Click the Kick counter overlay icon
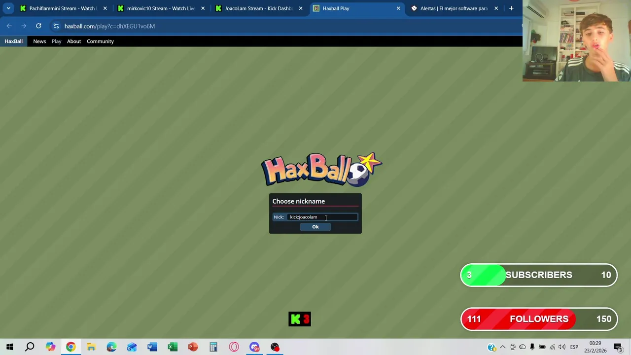The image size is (631, 355). tap(300, 319)
